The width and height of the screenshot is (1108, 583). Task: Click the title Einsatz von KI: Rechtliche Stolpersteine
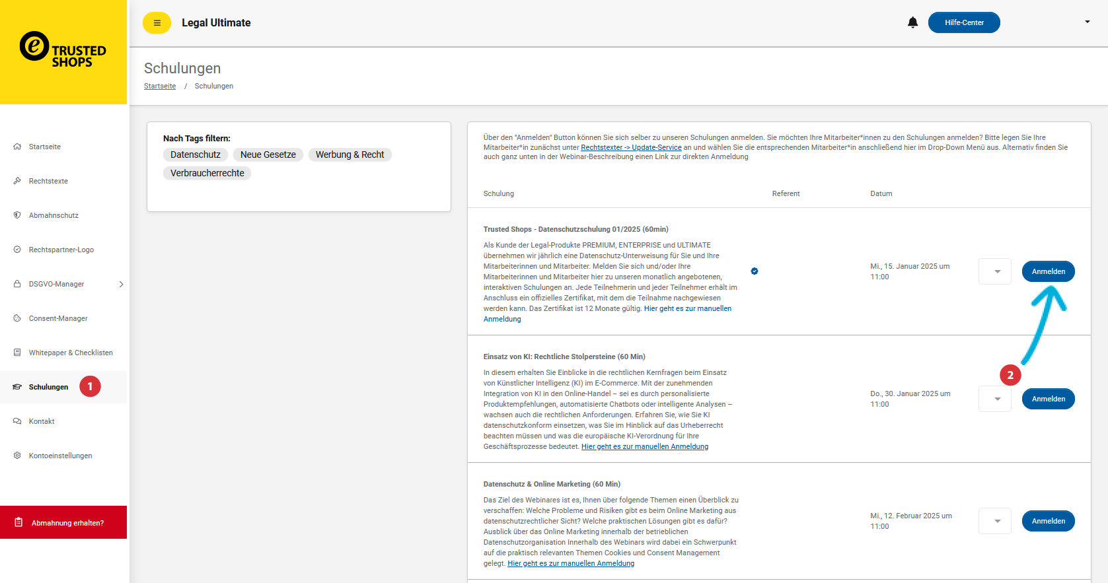[564, 357]
